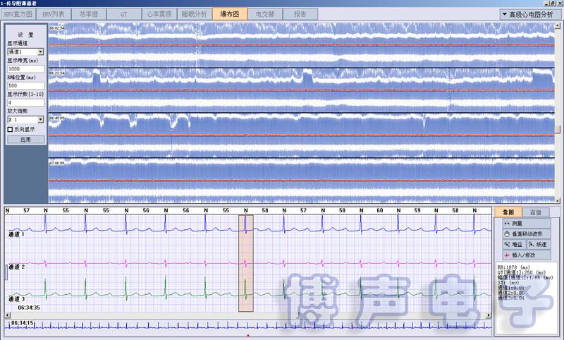Expand the 高级心电图分析 dropdown menu
Image resolution: width=564 pixels, height=340 pixels.
[530, 14]
